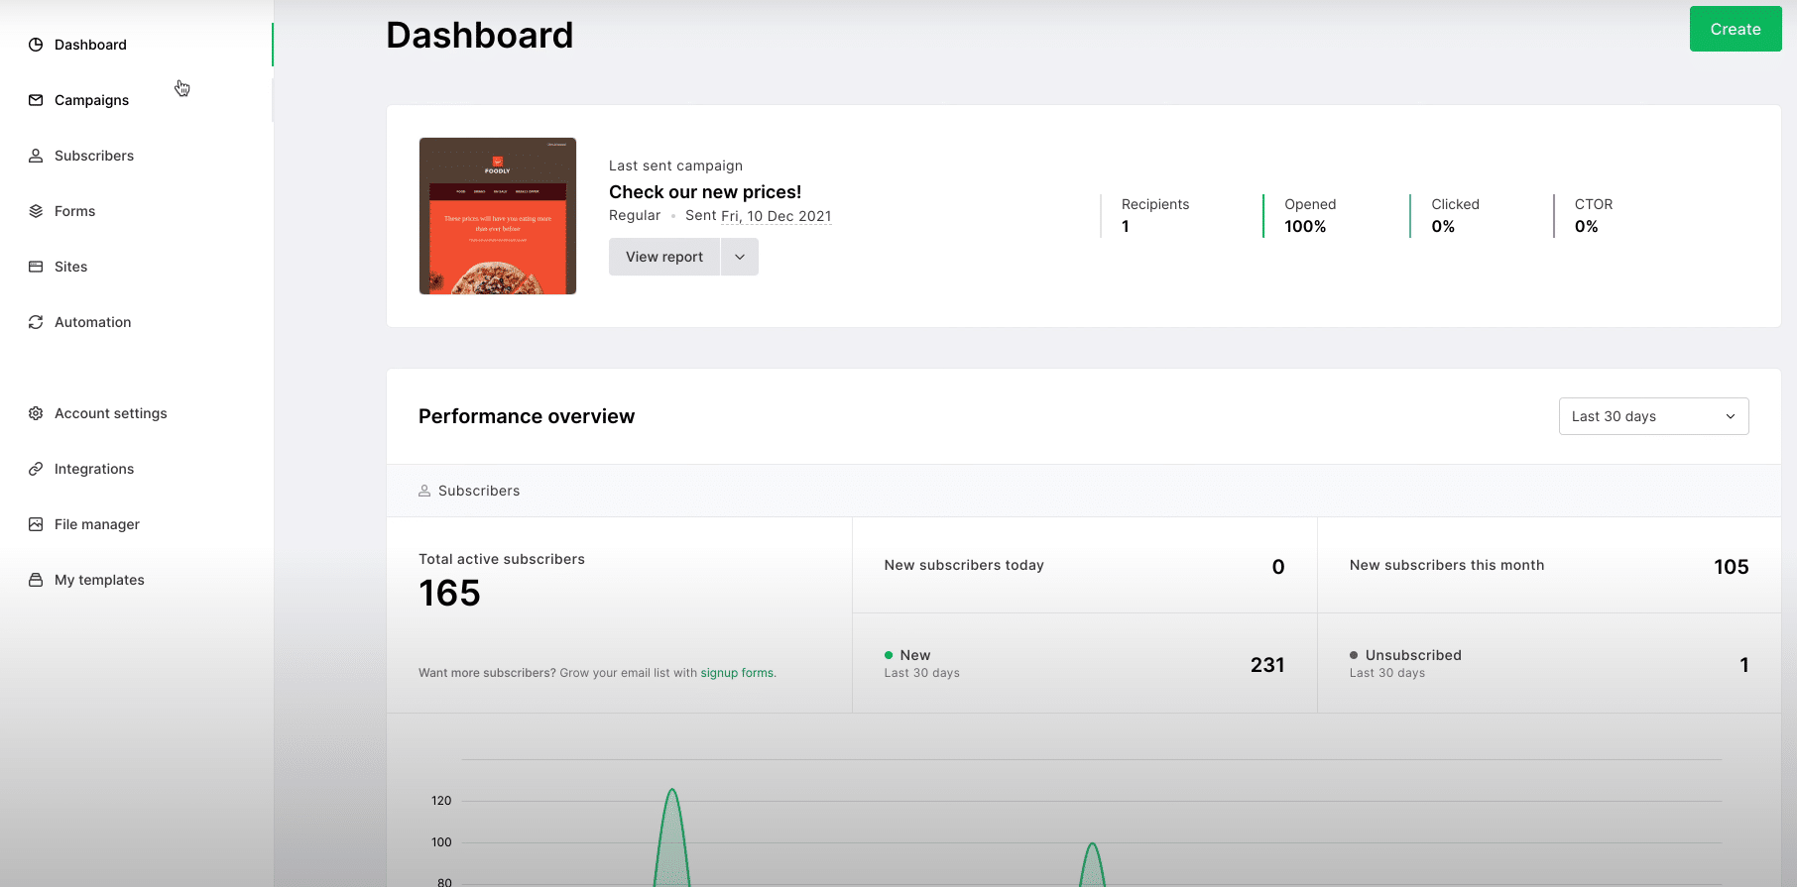
Task: Click the New last 30 days count 231
Action: (1267, 665)
